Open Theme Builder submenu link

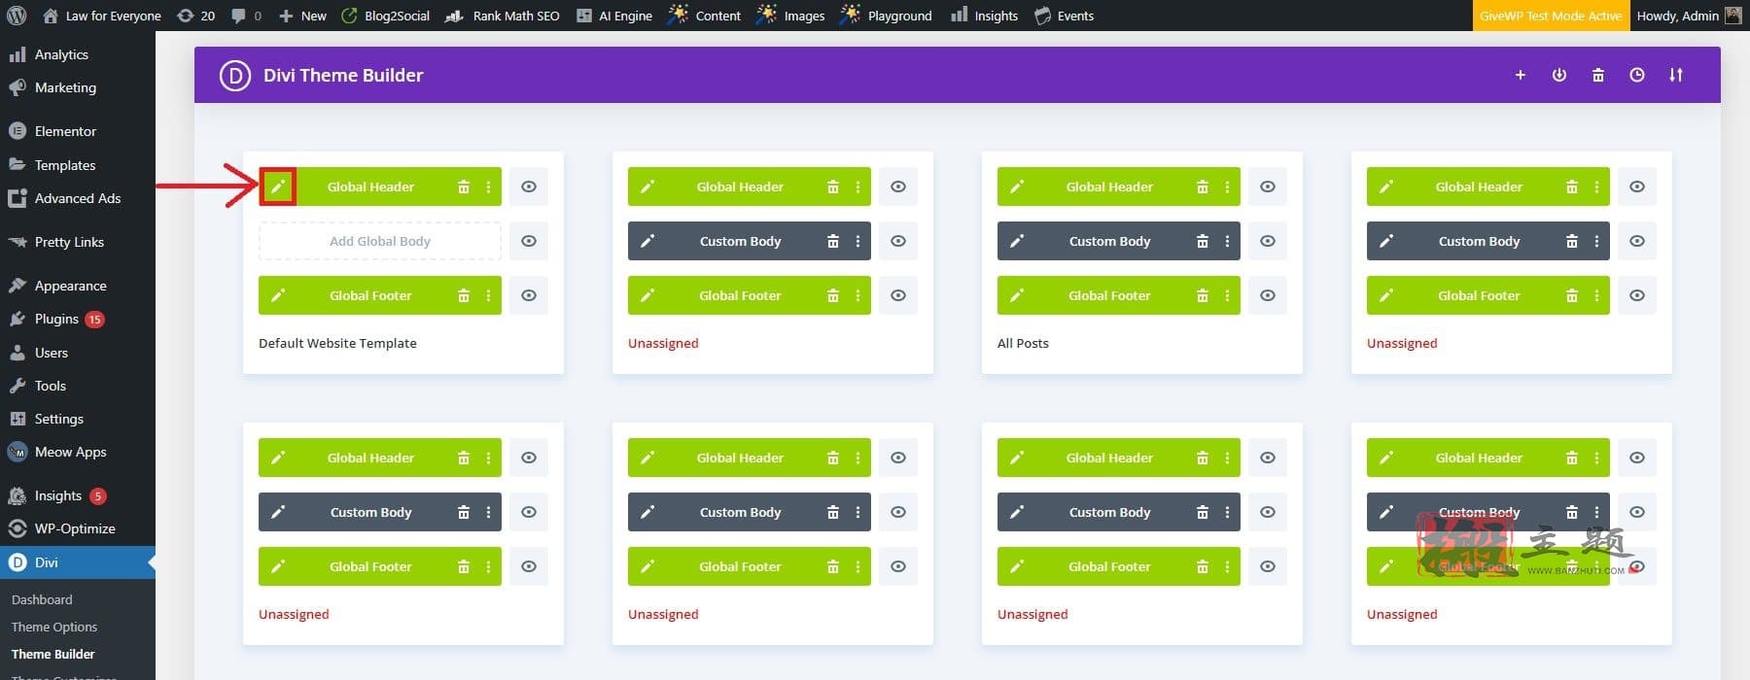coord(53,654)
